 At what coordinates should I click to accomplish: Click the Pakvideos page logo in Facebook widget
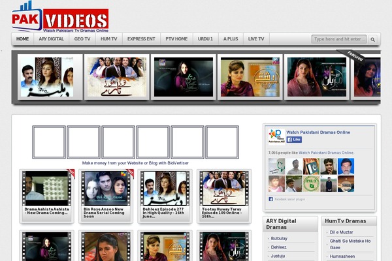276,137
